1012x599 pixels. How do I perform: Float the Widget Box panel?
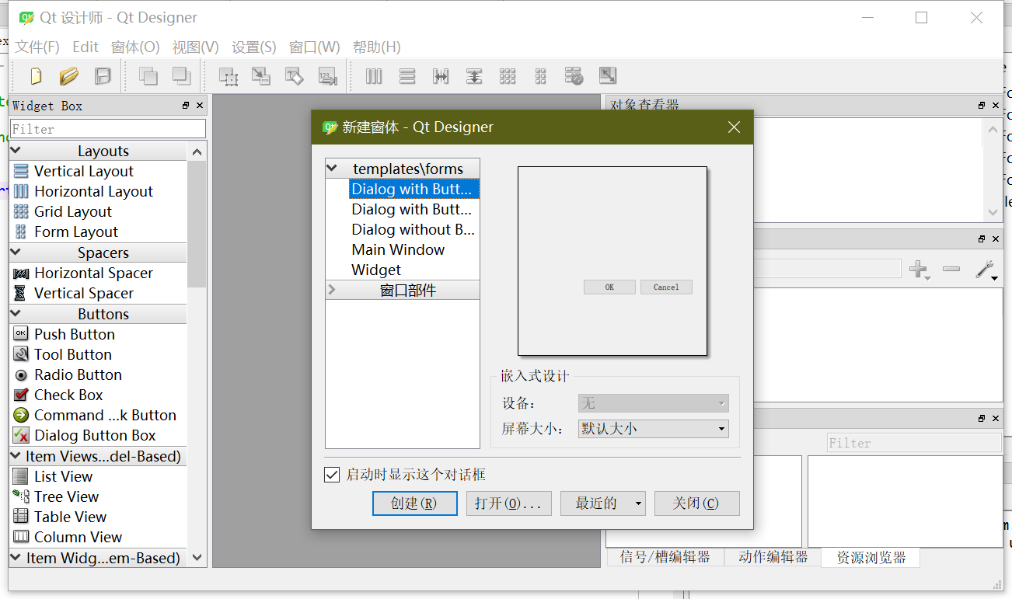(x=186, y=106)
